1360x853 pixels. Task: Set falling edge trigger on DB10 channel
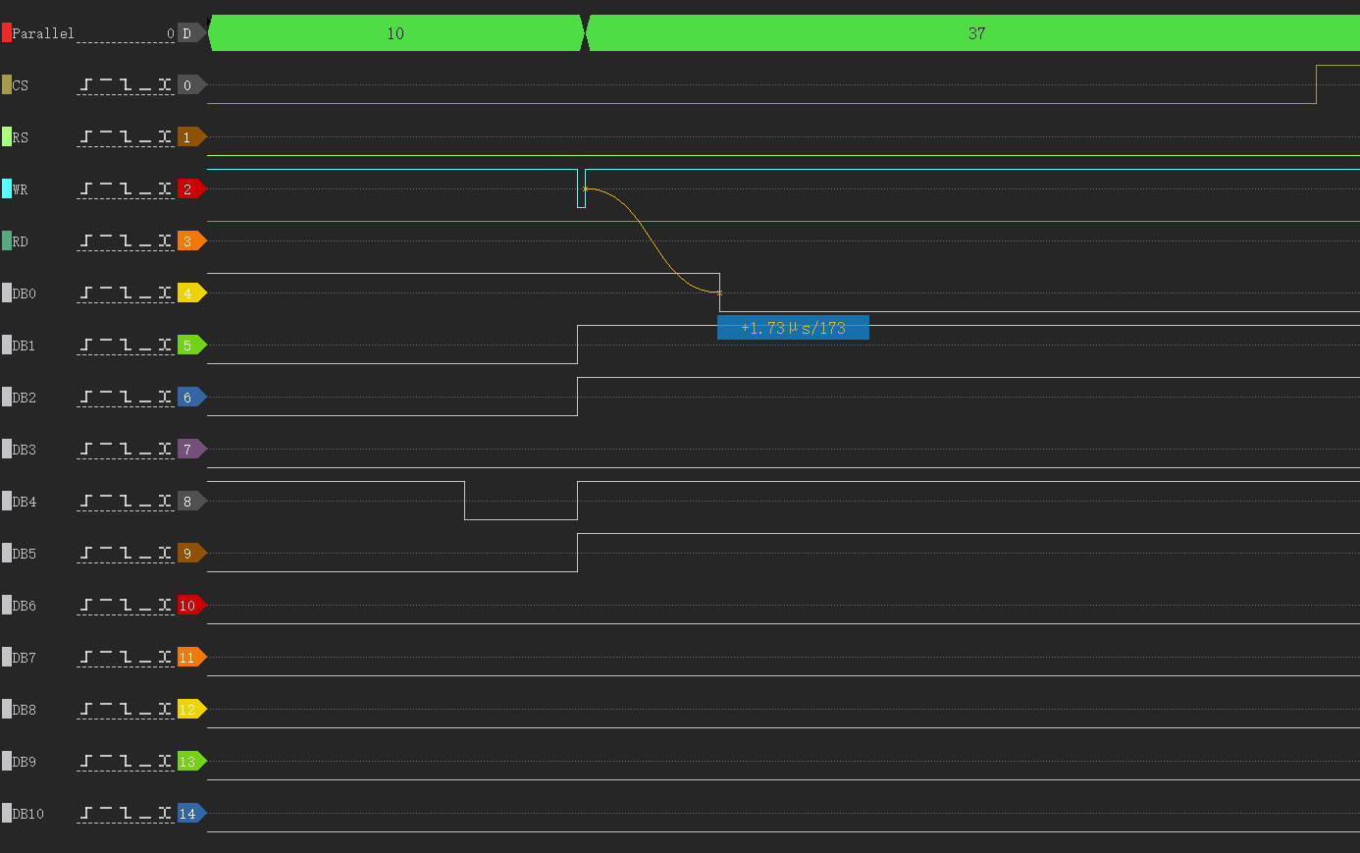point(126,813)
